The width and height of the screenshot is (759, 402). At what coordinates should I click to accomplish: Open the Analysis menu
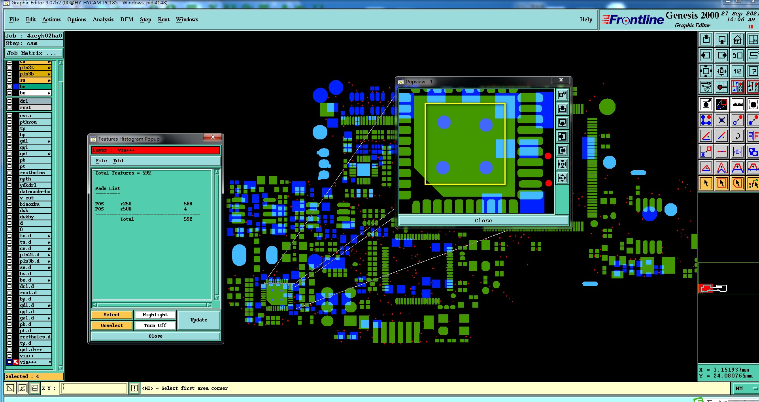(103, 19)
